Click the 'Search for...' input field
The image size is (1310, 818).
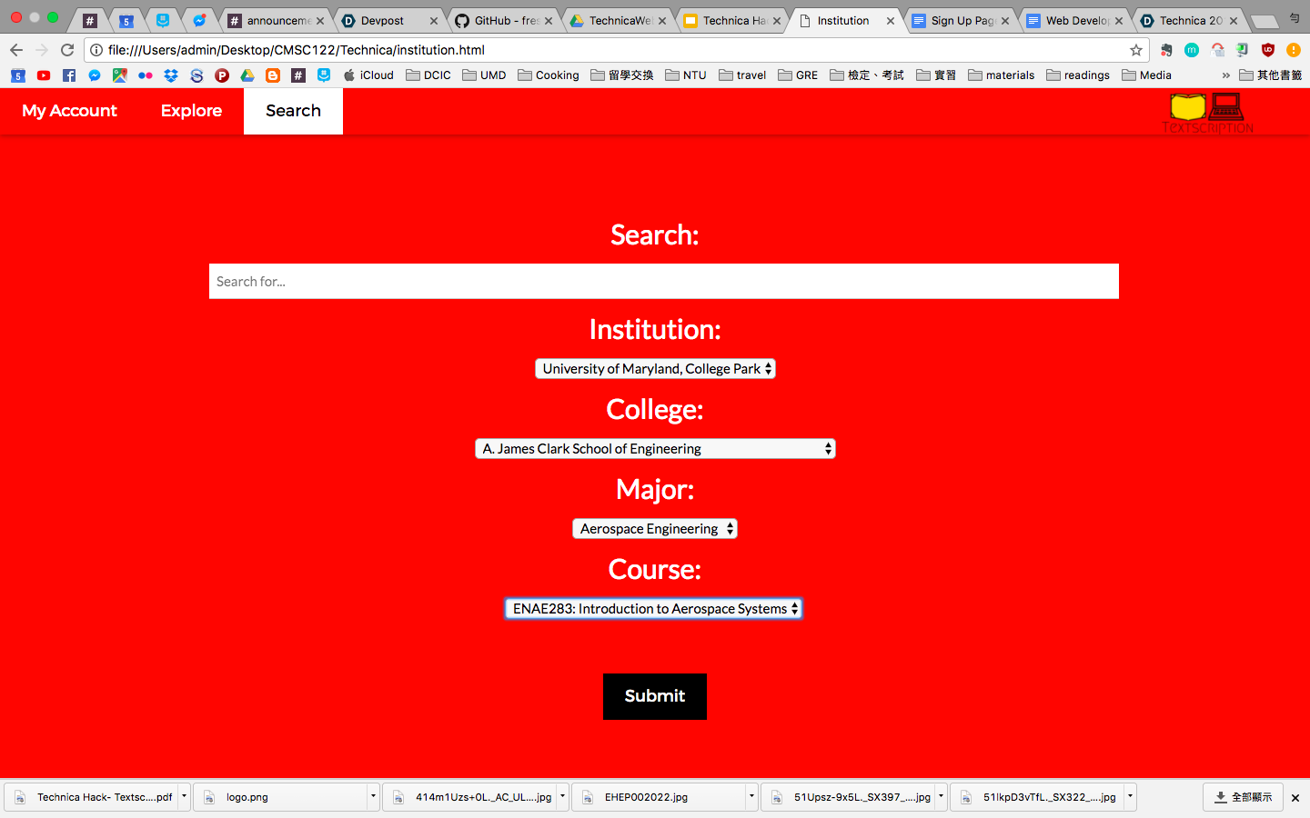(664, 281)
